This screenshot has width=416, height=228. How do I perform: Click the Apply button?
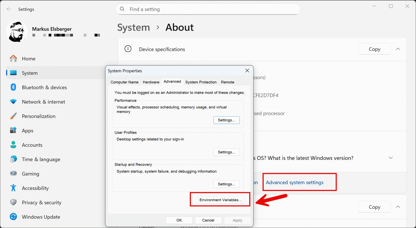[x=237, y=220]
